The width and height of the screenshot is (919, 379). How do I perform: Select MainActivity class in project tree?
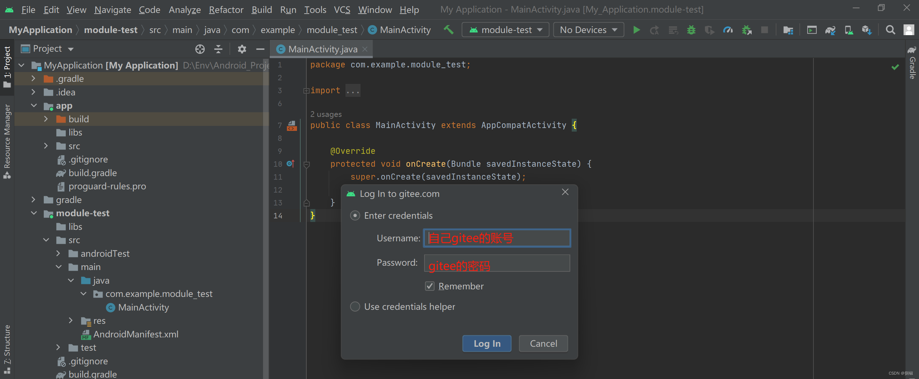click(143, 307)
